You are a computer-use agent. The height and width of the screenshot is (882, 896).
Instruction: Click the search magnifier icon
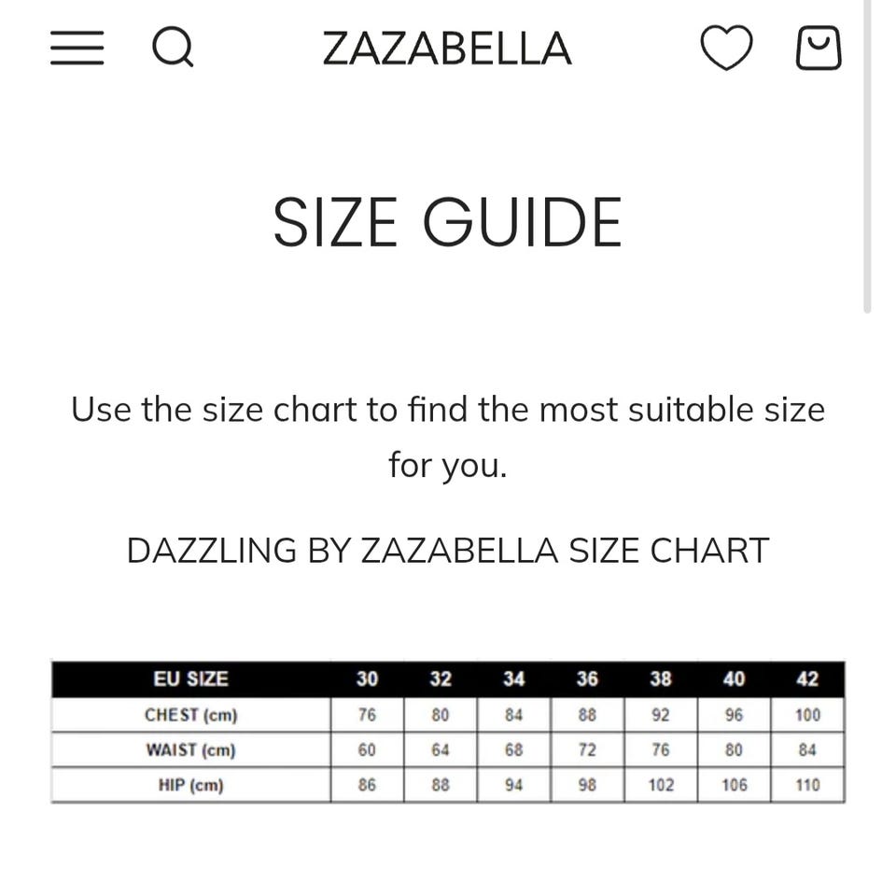tap(173, 47)
